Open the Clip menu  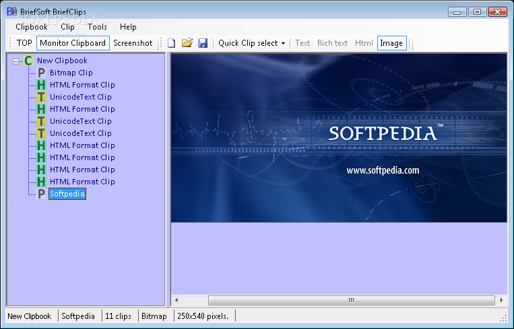tap(67, 27)
